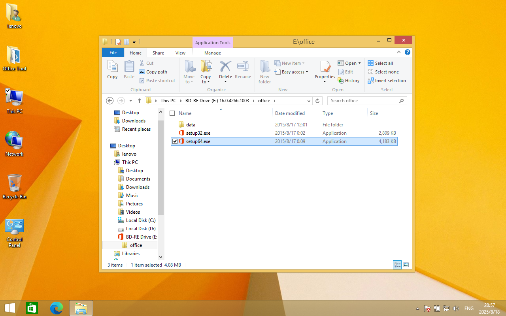Refresh the current folder view
Screen dimensions: 506x316
[x=317, y=101]
